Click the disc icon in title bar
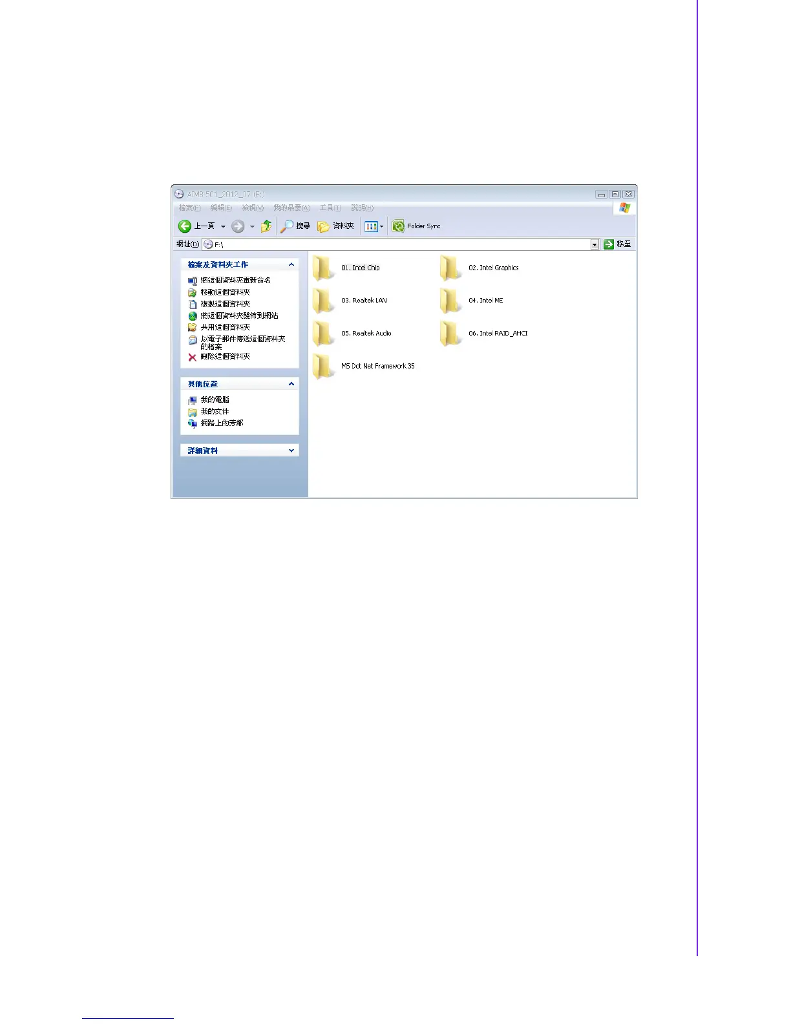Viewport: 791px width, 1024px height. pyautogui.click(x=179, y=194)
